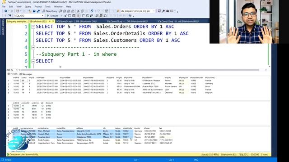This screenshot has width=289, height=162.
Task: Click the New Query button
Action: point(50,11)
